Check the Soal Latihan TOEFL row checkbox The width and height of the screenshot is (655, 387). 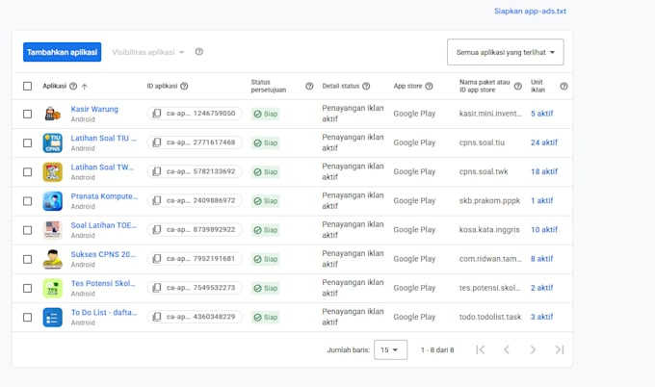(x=28, y=230)
